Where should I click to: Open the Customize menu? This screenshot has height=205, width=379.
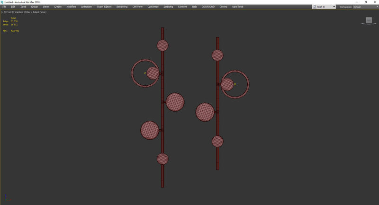coord(153,7)
